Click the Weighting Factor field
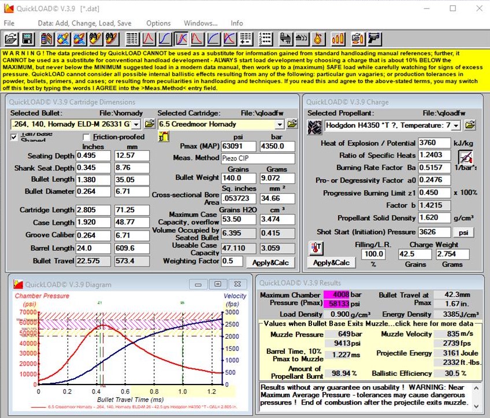 pyautogui.click(x=232, y=261)
